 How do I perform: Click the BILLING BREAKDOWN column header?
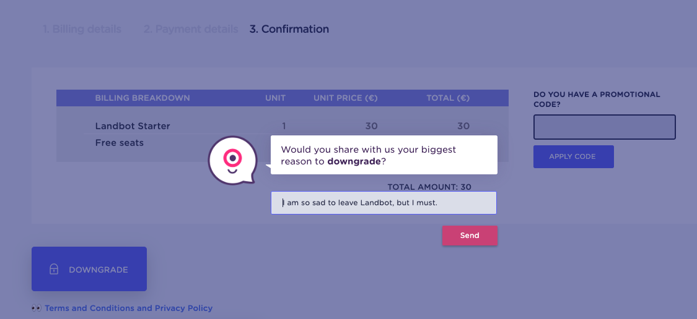142,98
